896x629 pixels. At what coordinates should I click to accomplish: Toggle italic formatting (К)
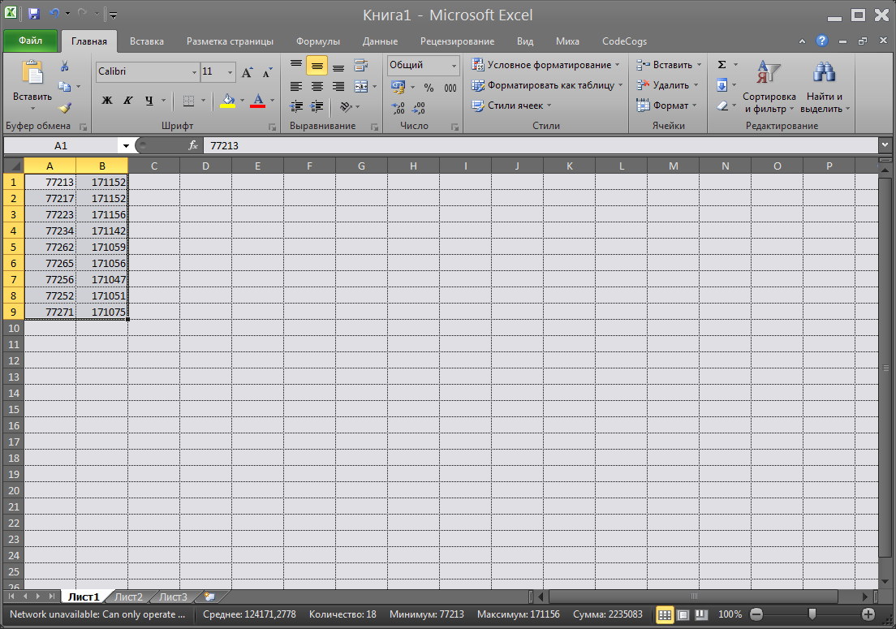[x=127, y=101]
